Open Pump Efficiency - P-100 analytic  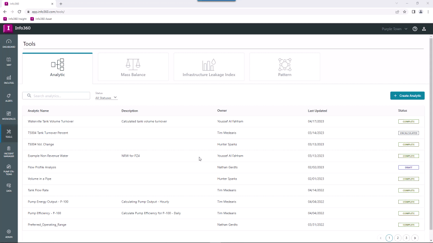click(44, 213)
